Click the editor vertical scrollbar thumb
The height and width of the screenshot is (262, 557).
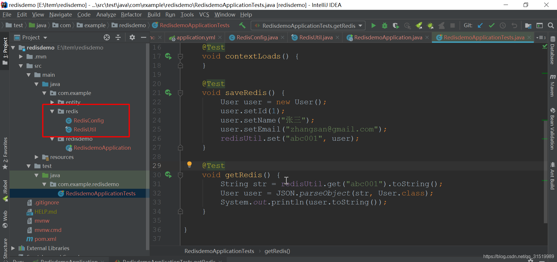point(545,171)
